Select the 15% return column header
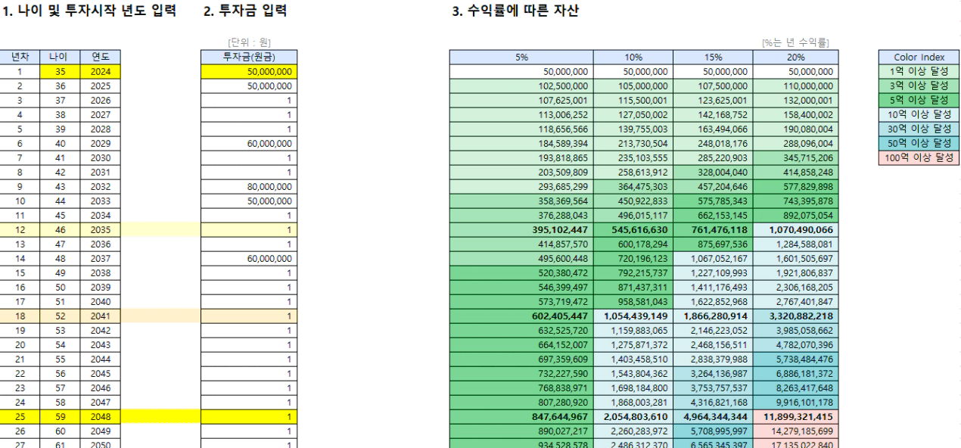The image size is (961, 448). click(x=713, y=58)
